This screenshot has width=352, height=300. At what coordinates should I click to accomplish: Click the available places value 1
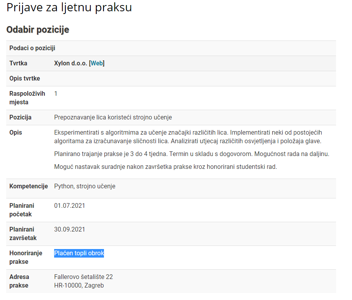tap(56, 93)
